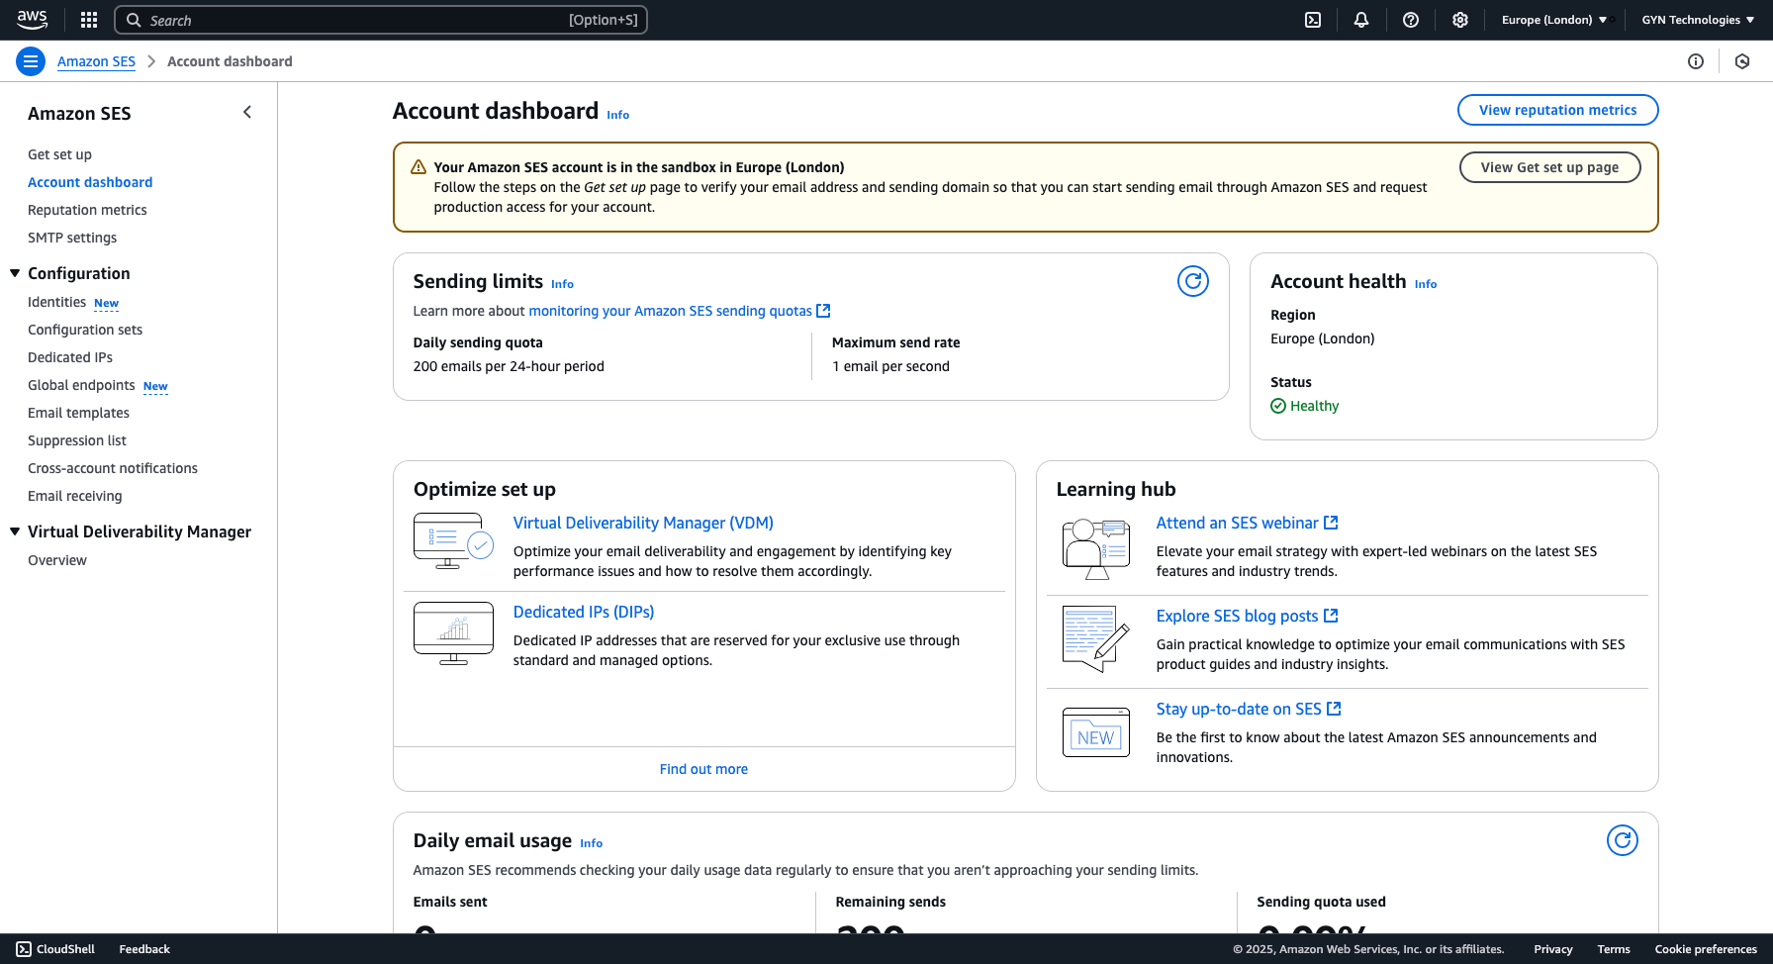Launch CloudShell from the top navigation bar

1312,20
